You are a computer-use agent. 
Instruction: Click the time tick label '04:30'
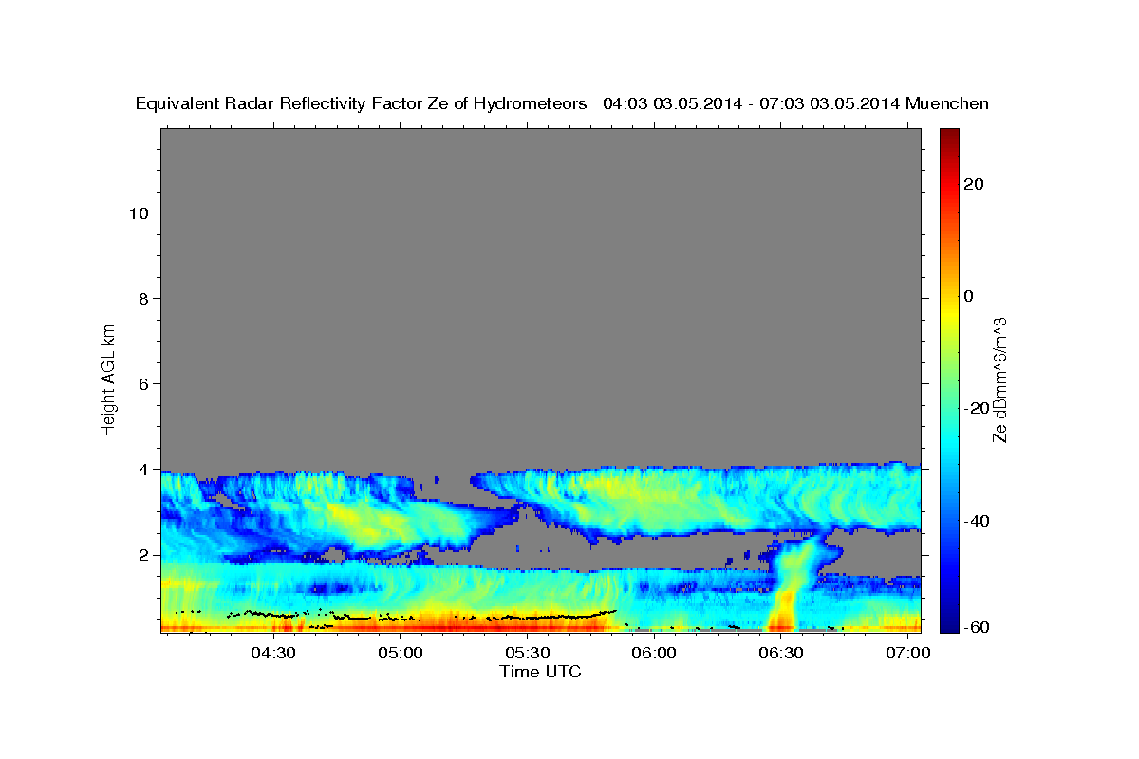pyautogui.click(x=274, y=654)
